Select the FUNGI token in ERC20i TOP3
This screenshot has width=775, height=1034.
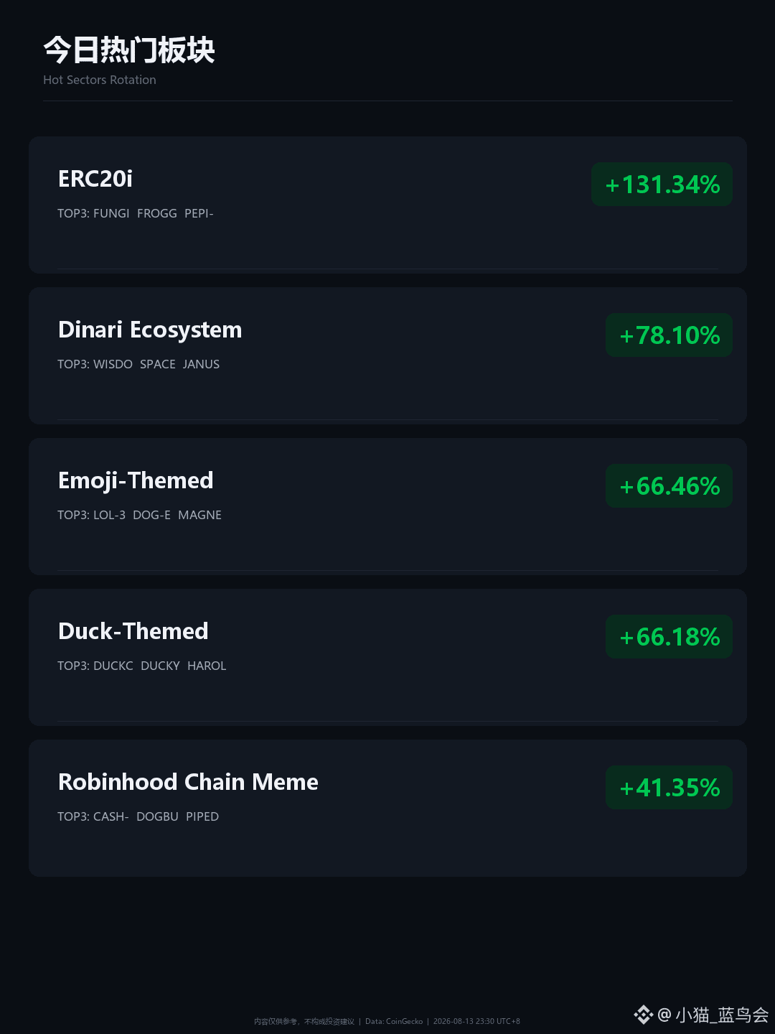pyautogui.click(x=111, y=213)
